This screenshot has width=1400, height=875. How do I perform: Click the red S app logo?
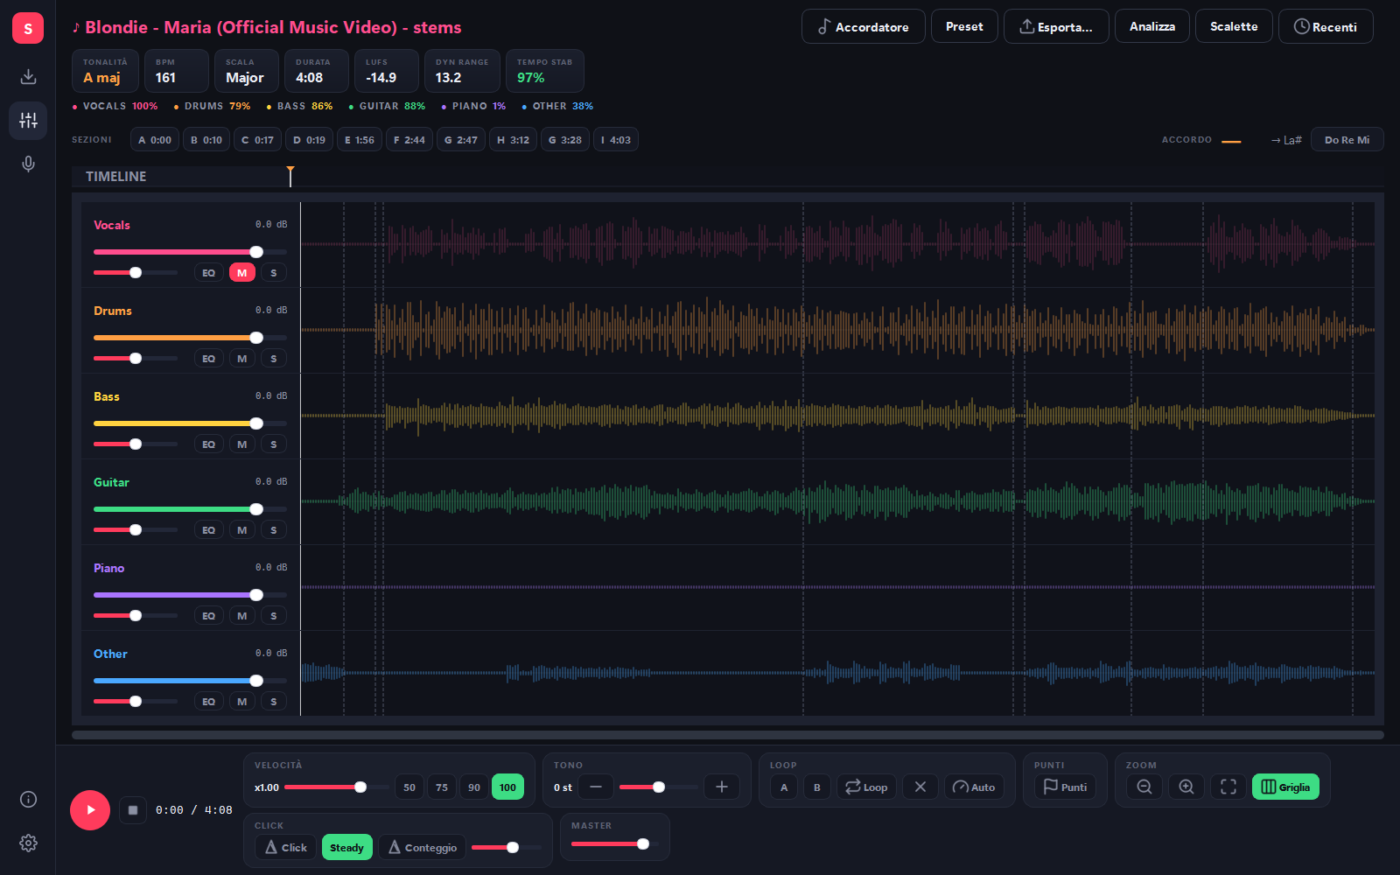click(x=28, y=28)
